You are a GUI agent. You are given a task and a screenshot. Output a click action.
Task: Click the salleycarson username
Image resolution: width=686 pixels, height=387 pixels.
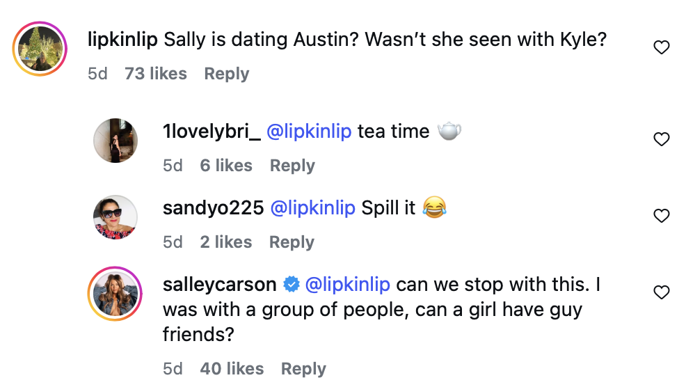coord(220,284)
